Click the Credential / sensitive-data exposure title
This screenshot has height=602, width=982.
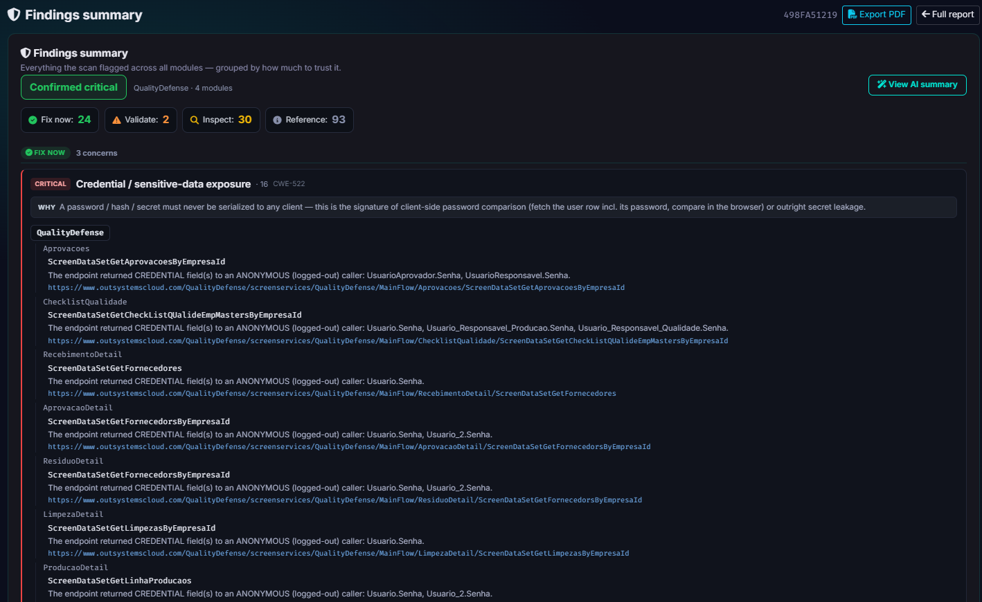coord(163,184)
